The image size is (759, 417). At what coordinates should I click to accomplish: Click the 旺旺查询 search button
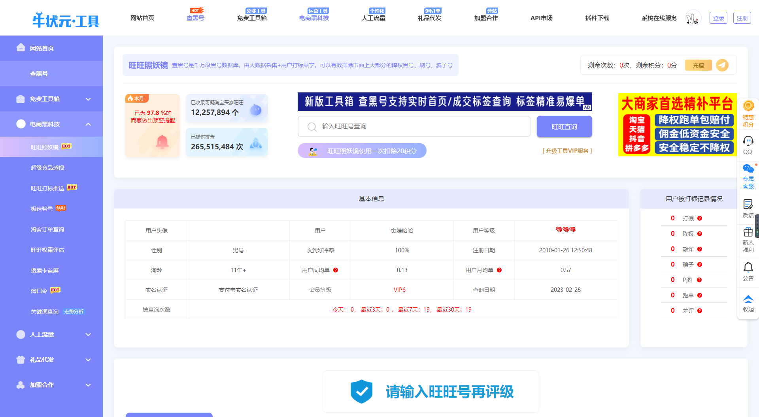click(x=564, y=126)
